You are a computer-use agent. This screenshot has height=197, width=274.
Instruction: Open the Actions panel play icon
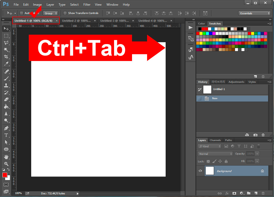click(191, 28)
